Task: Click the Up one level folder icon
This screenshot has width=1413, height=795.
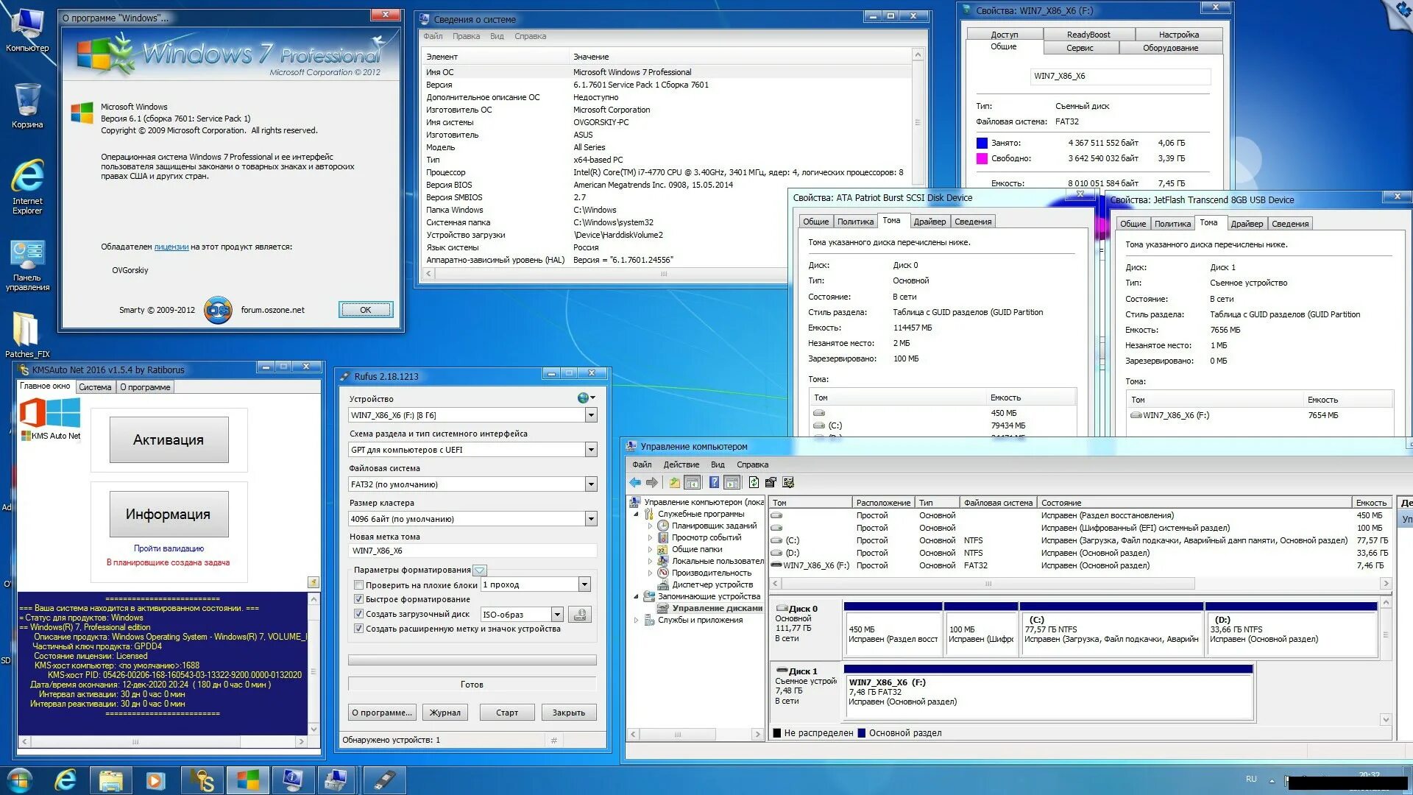Action: [x=674, y=483]
